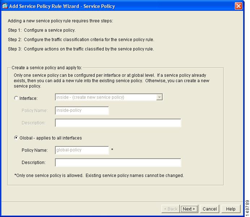
Task: Click the Back button
Action: pyautogui.click(x=171, y=209)
